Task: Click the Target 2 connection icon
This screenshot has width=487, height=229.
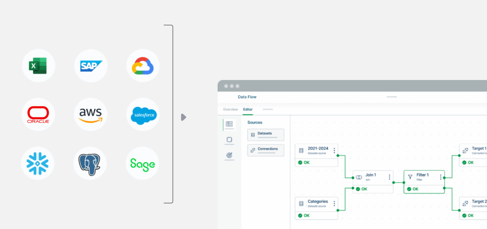Action: tap(465, 203)
